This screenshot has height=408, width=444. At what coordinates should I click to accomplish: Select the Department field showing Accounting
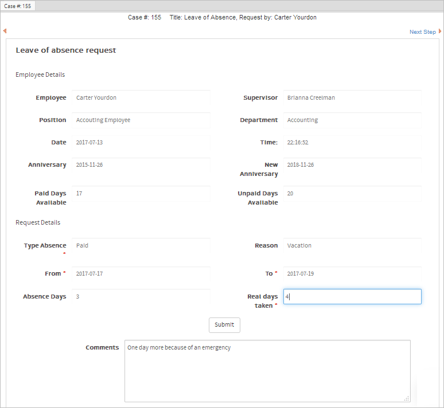(352, 120)
